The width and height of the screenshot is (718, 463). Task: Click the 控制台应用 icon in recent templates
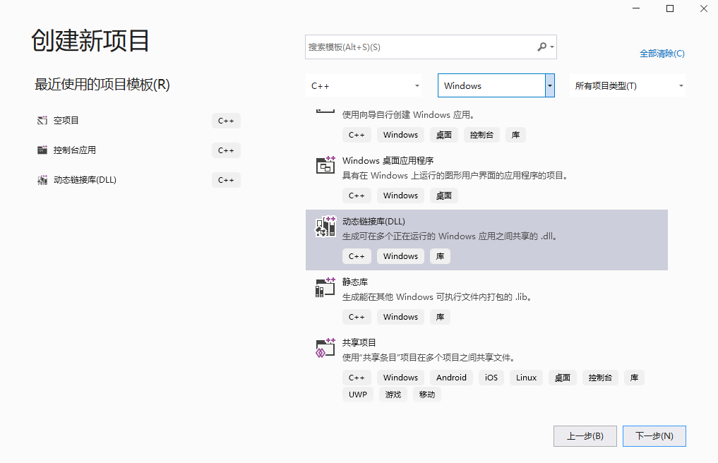(x=42, y=150)
